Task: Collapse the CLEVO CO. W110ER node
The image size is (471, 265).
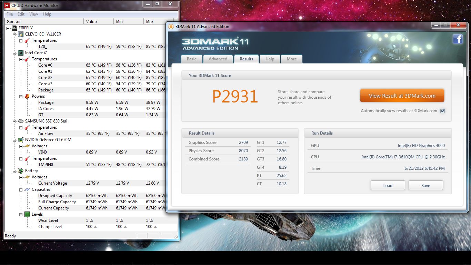Action: tap(14, 34)
